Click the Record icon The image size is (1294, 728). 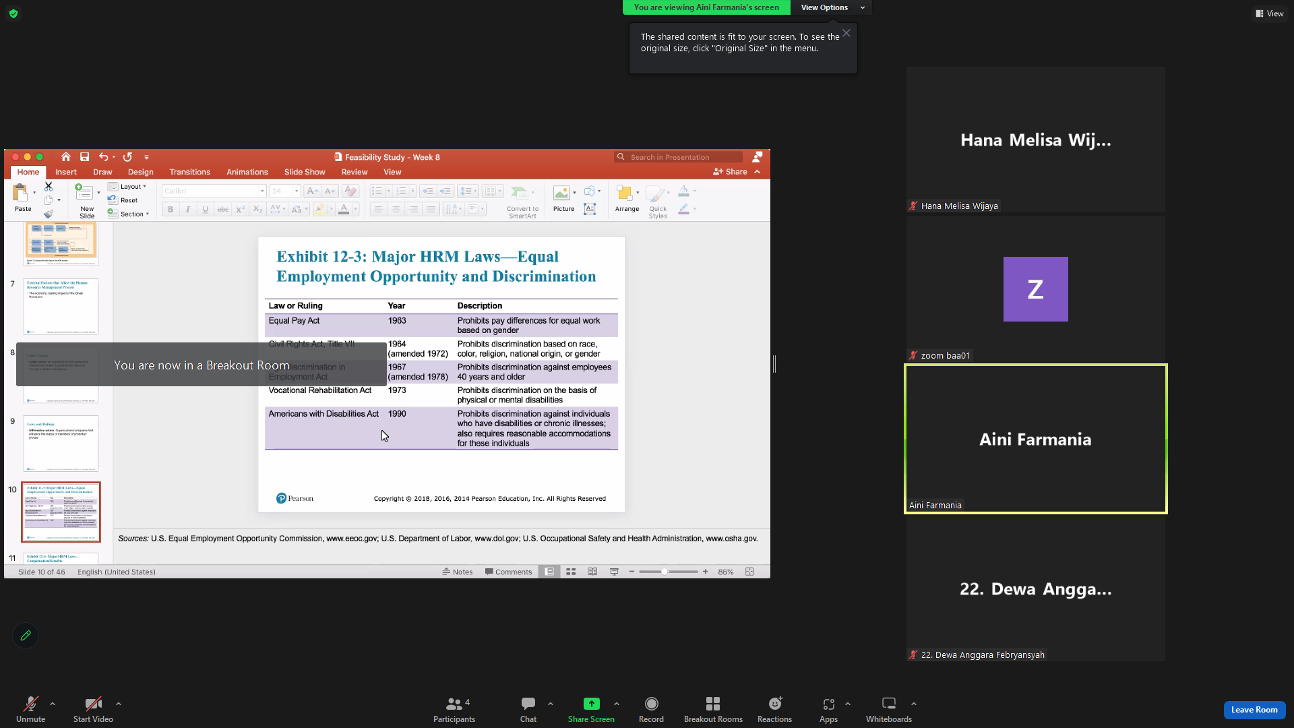(651, 704)
